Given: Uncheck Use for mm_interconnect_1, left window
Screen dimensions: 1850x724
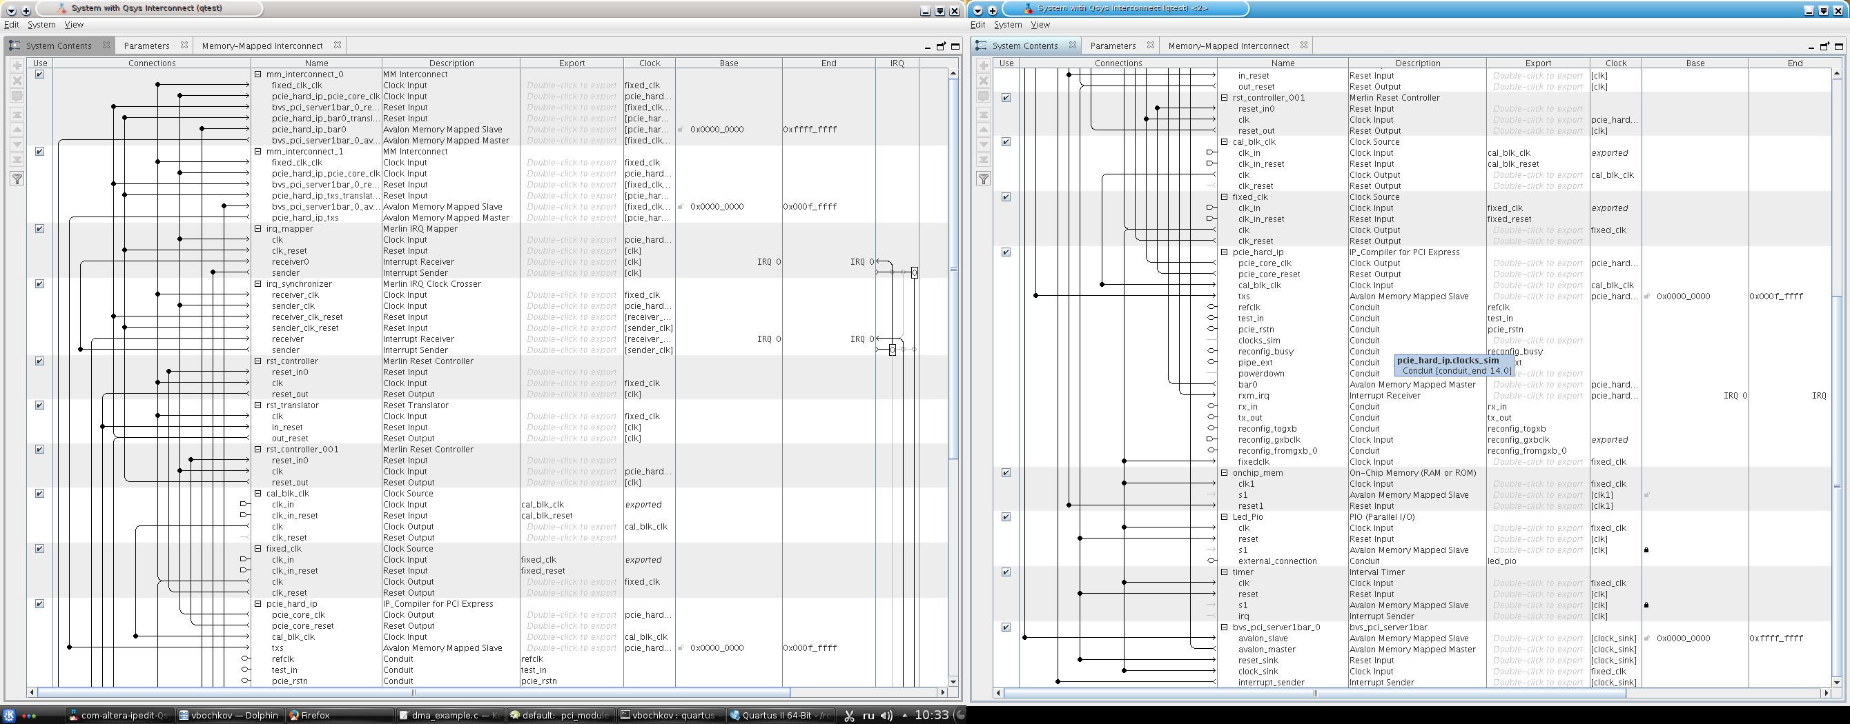Looking at the screenshot, I should click(x=40, y=152).
